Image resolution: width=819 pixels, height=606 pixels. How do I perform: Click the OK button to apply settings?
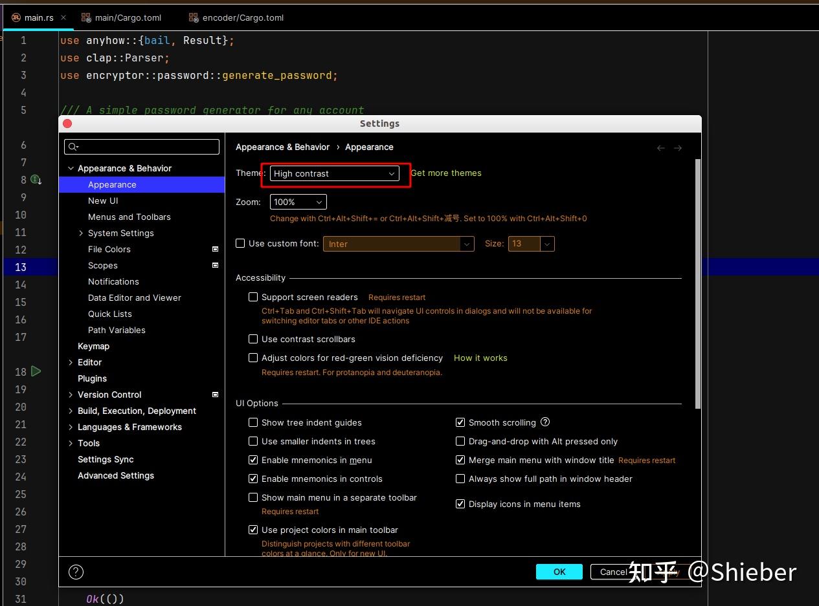[559, 572]
